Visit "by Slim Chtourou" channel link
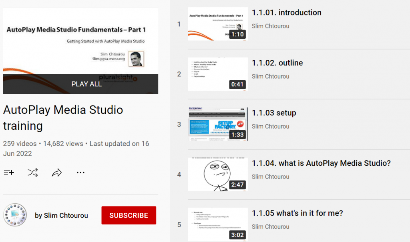 61,216
